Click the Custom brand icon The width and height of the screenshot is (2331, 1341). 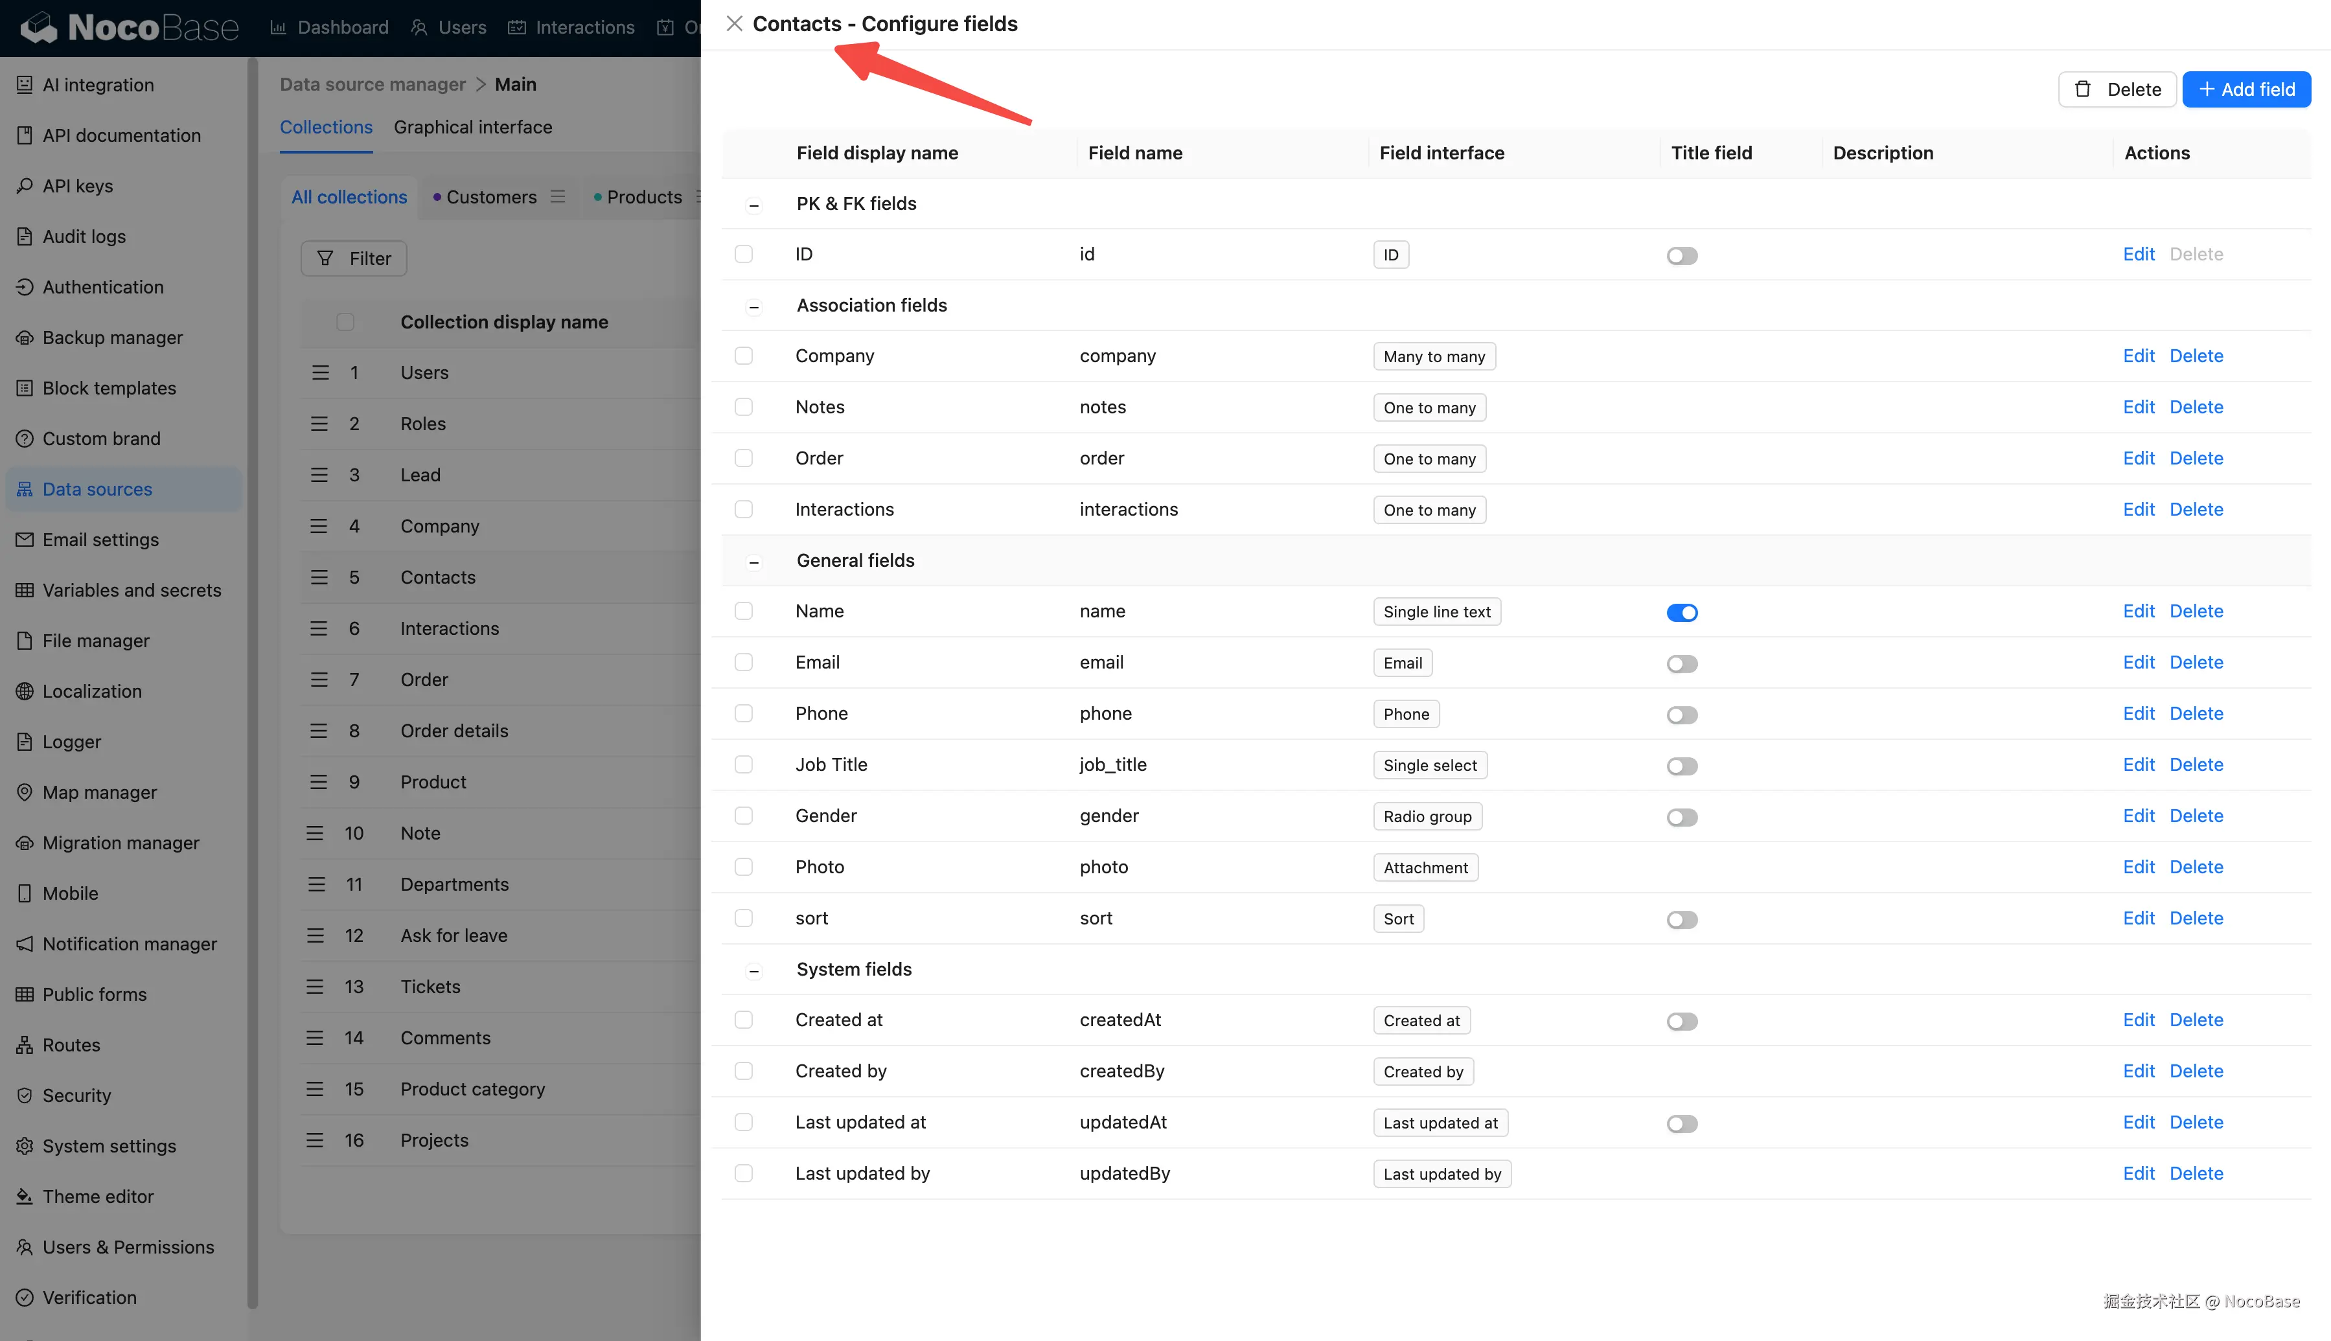pos(25,439)
